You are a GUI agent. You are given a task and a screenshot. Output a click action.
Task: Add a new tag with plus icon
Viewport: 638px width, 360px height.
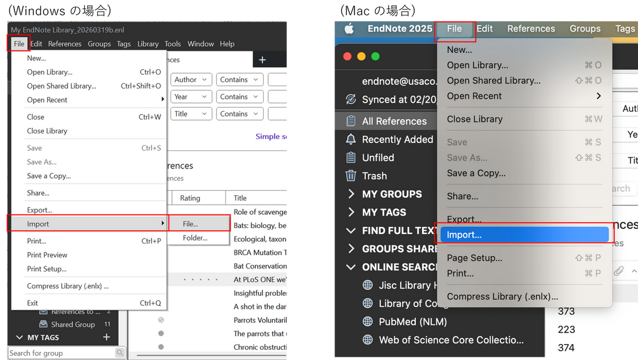pyautogui.click(x=106, y=337)
